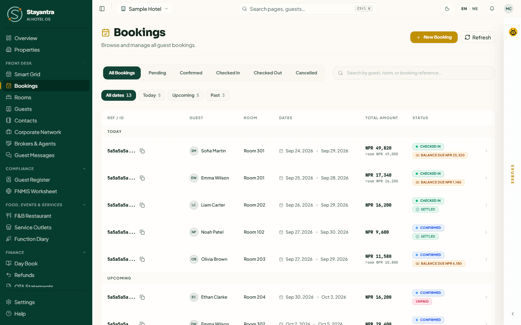
Task: Open Corporate Network in sidebar
Action: [46, 132]
